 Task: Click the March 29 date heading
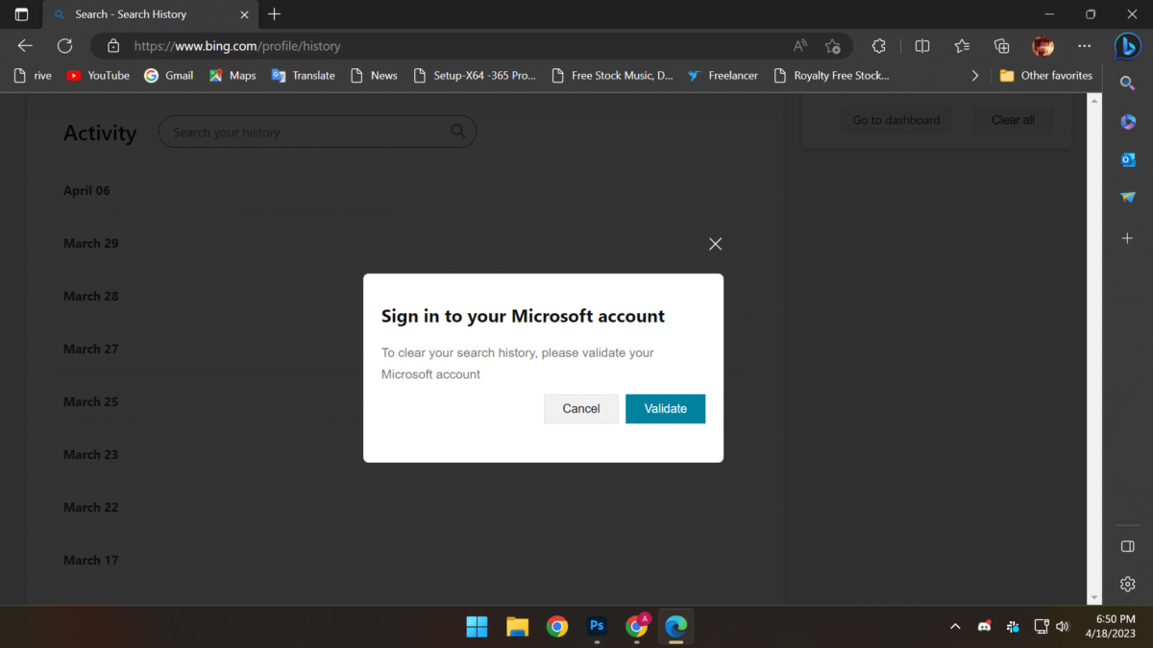[x=90, y=243]
